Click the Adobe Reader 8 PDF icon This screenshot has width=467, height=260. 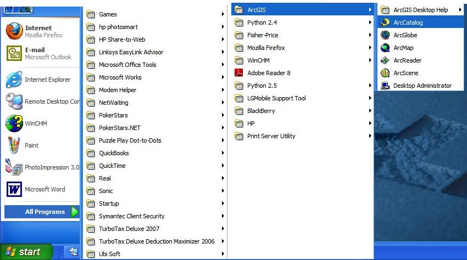[x=239, y=72]
